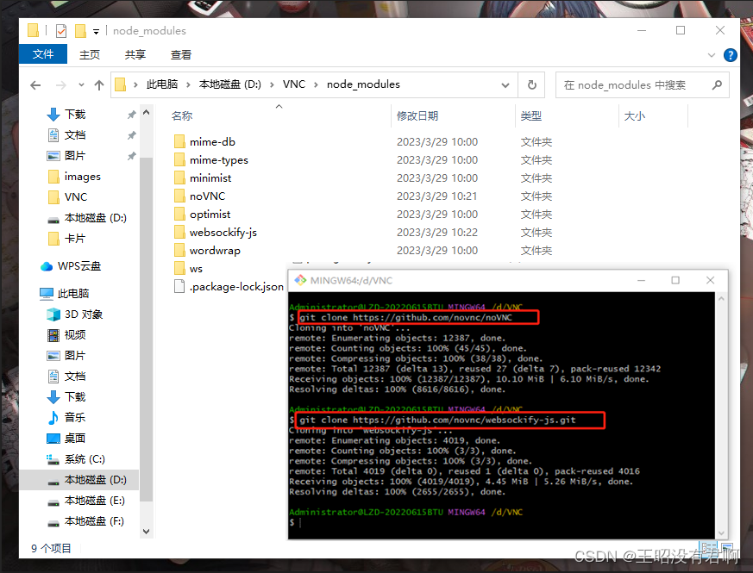This screenshot has width=753, height=573.
Task: Click navigation pane scroll down arrow
Action: [147, 532]
